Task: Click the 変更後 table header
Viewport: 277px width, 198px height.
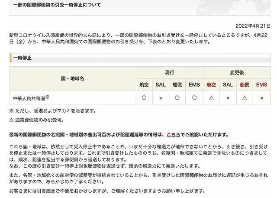Action: coord(236,72)
